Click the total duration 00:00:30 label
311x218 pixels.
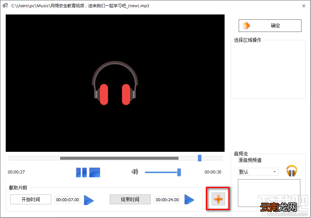(213, 172)
